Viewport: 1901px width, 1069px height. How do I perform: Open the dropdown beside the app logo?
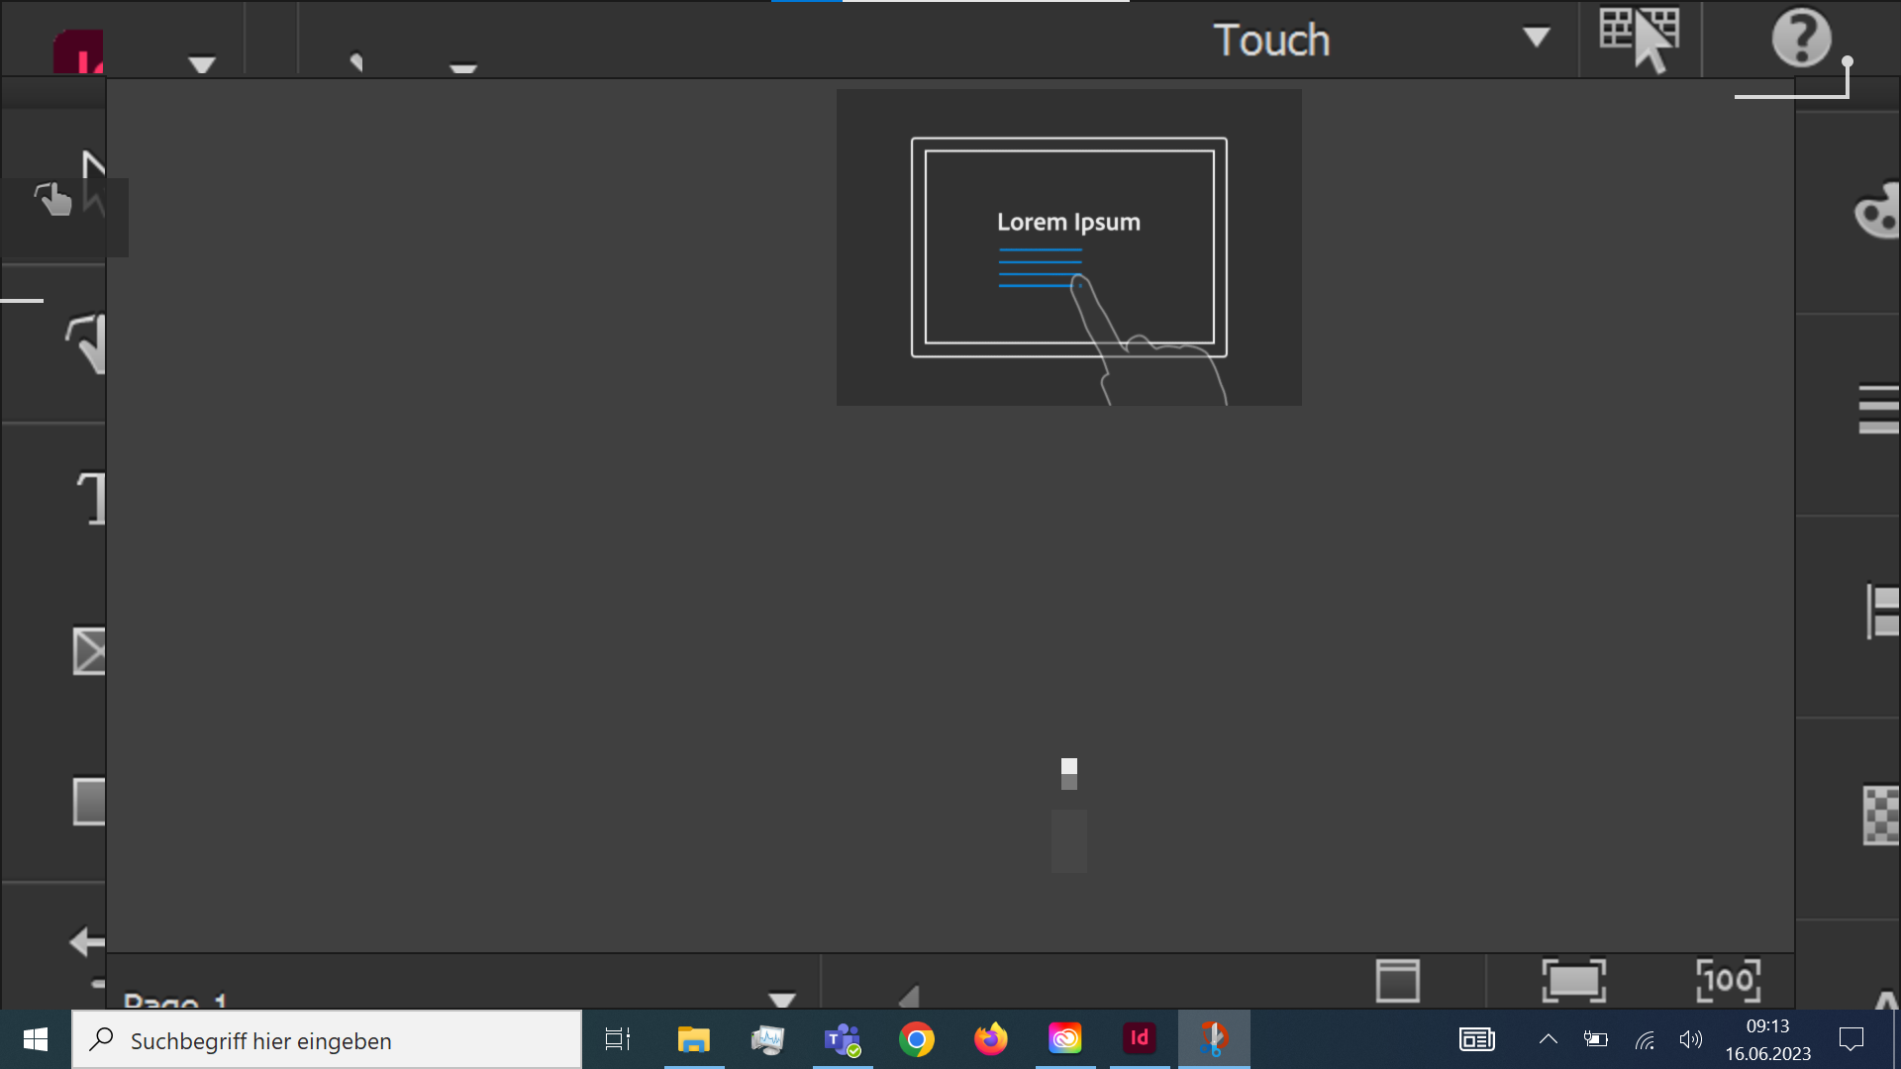[x=201, y=63]
